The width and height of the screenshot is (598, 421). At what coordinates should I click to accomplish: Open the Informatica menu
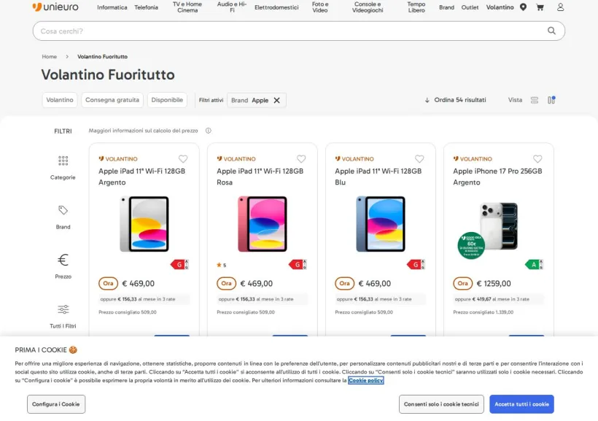(x=112, y=7)
